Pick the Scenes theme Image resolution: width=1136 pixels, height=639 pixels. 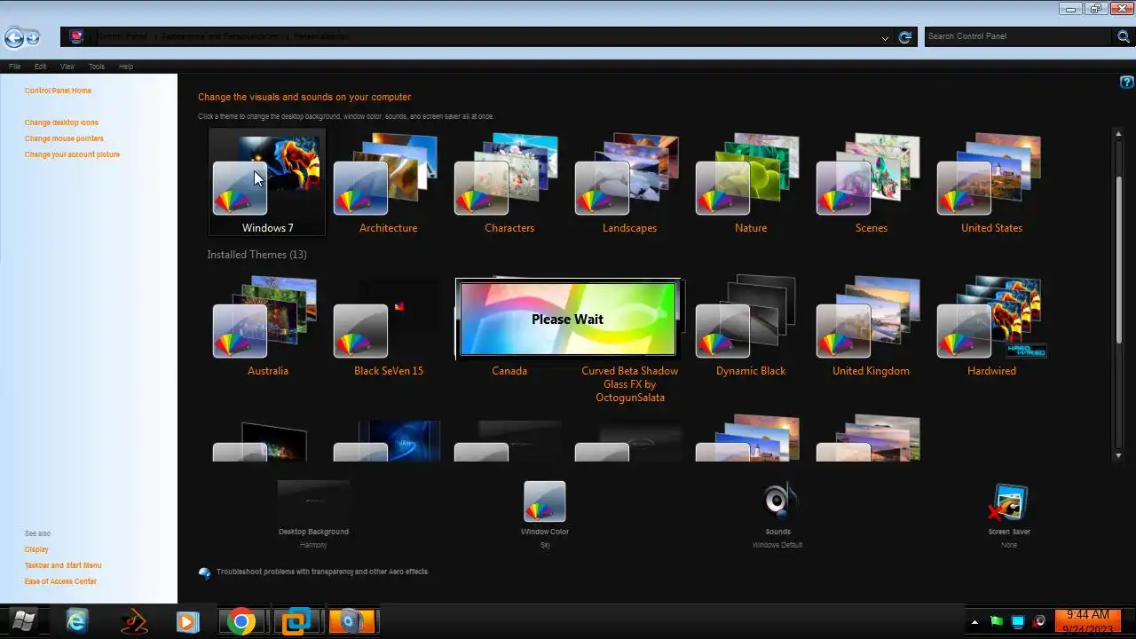point(871,182)
